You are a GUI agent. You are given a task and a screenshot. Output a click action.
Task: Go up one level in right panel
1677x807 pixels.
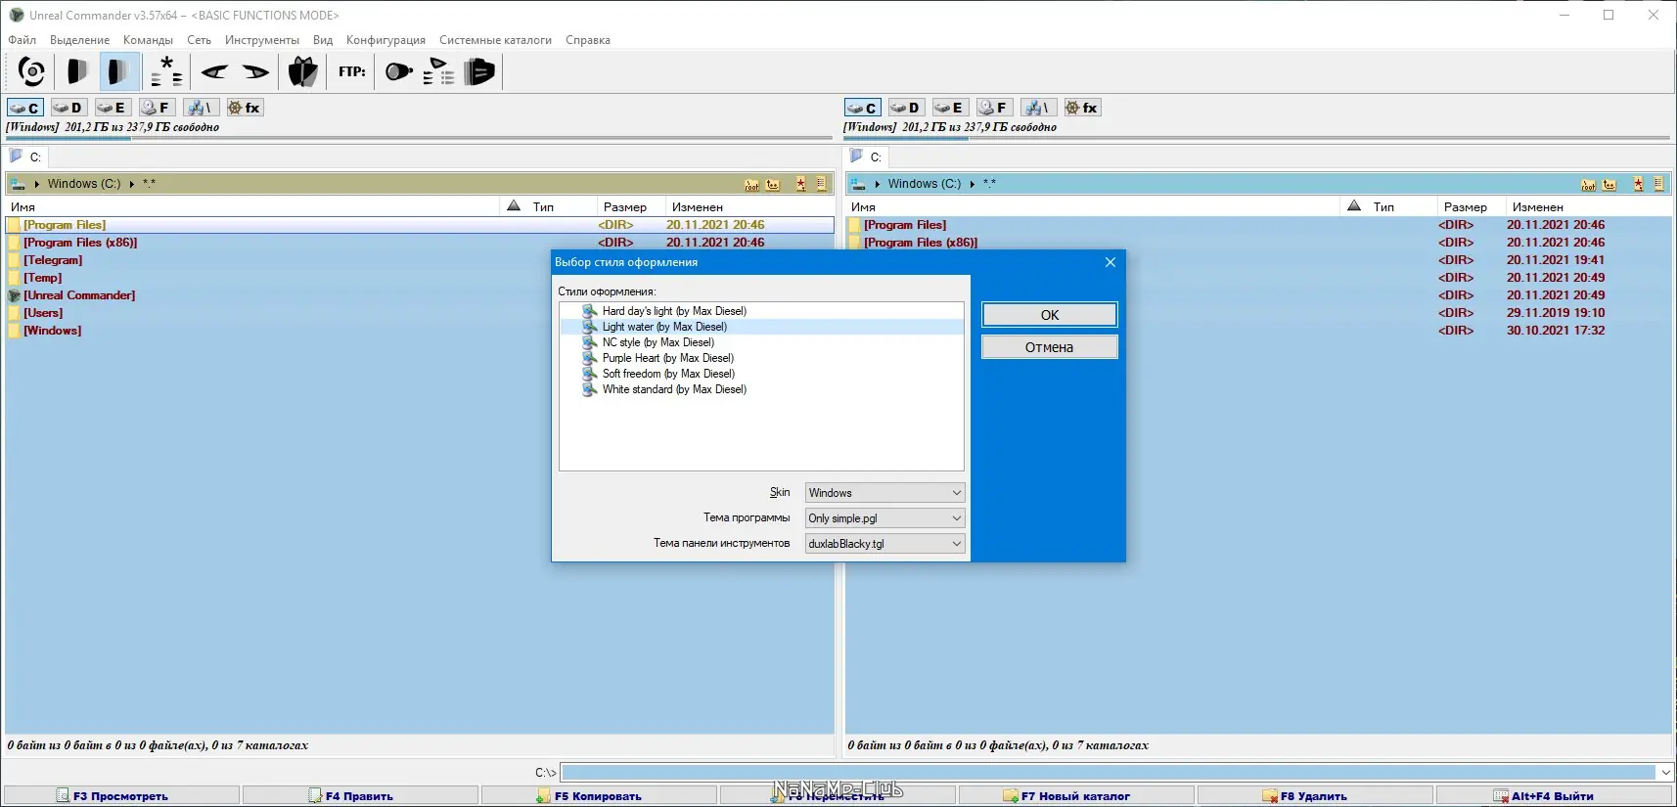[1609, 184]
